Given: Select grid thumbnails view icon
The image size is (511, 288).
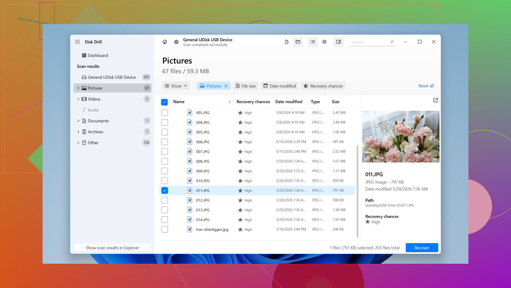Looking at the screenshot, I should (324, 42).
